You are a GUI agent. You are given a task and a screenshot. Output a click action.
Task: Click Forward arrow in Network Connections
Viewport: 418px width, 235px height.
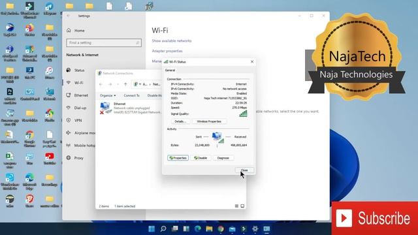click(110, 84)
